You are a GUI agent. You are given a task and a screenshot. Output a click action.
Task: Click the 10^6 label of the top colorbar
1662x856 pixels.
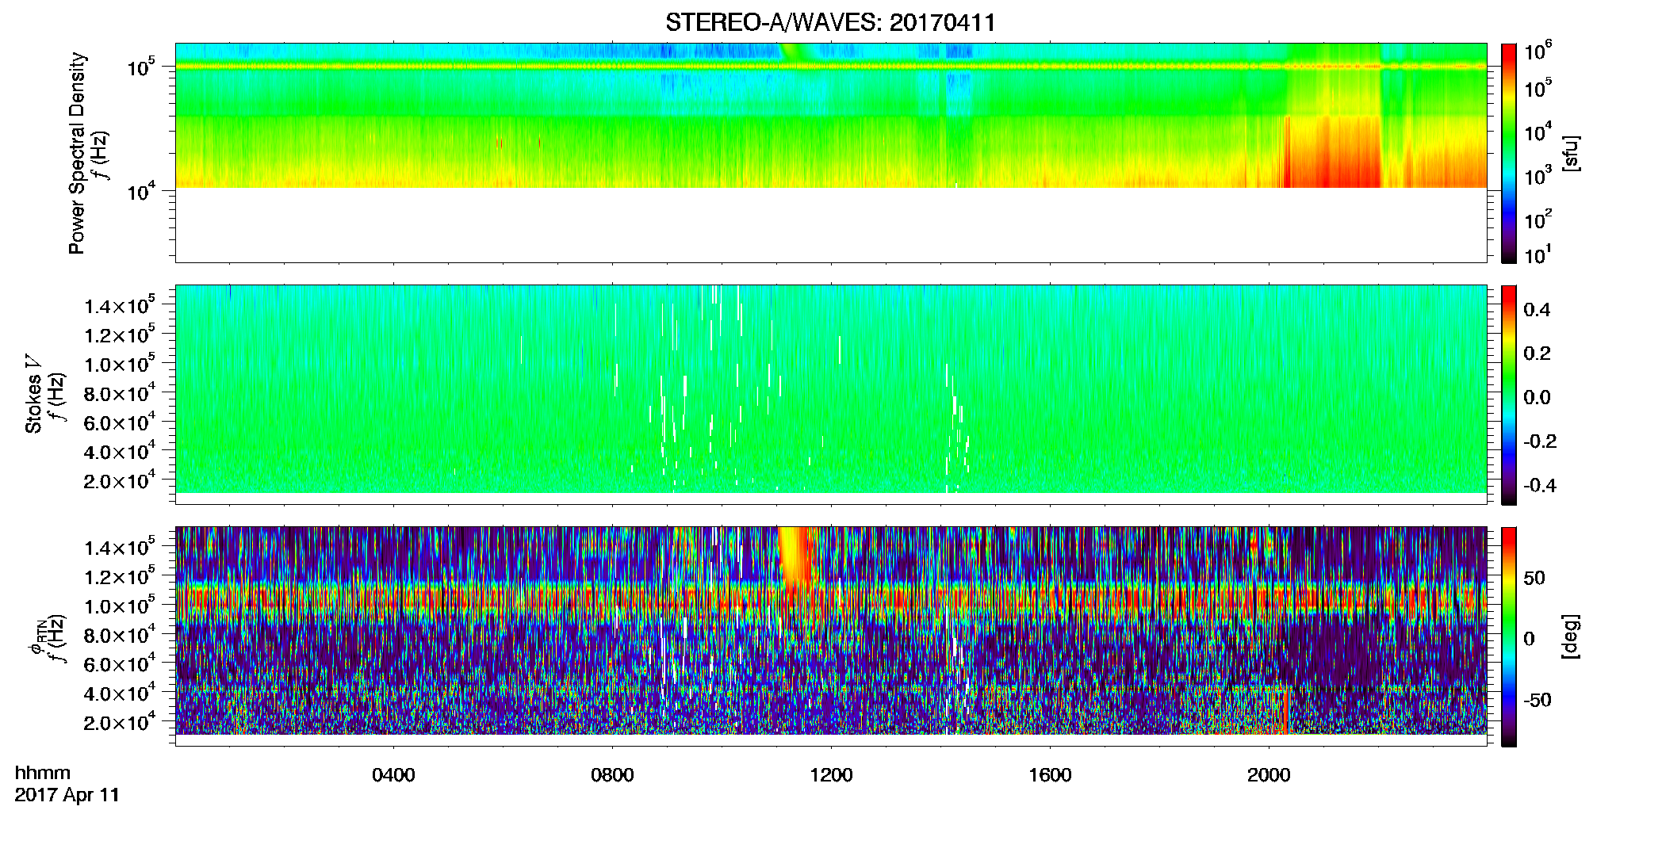[x=1539, y=51]
